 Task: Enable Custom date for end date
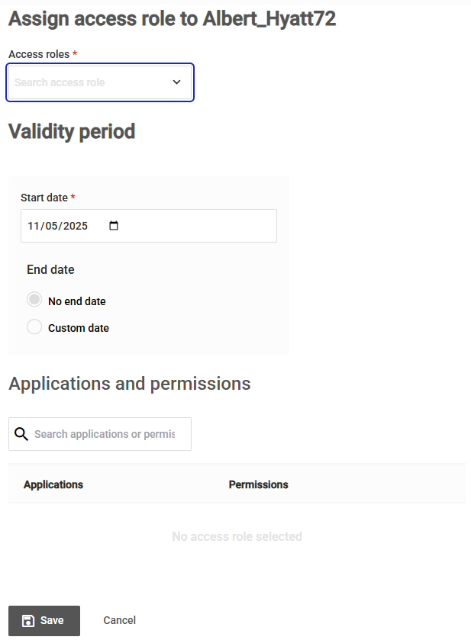pyautogui.click(x=34, y=326)
